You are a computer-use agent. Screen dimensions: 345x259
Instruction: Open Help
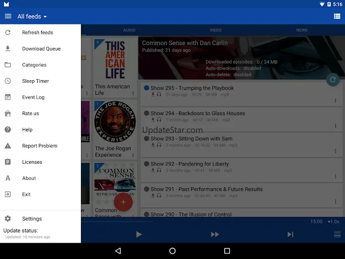click(x=41, y=130)
